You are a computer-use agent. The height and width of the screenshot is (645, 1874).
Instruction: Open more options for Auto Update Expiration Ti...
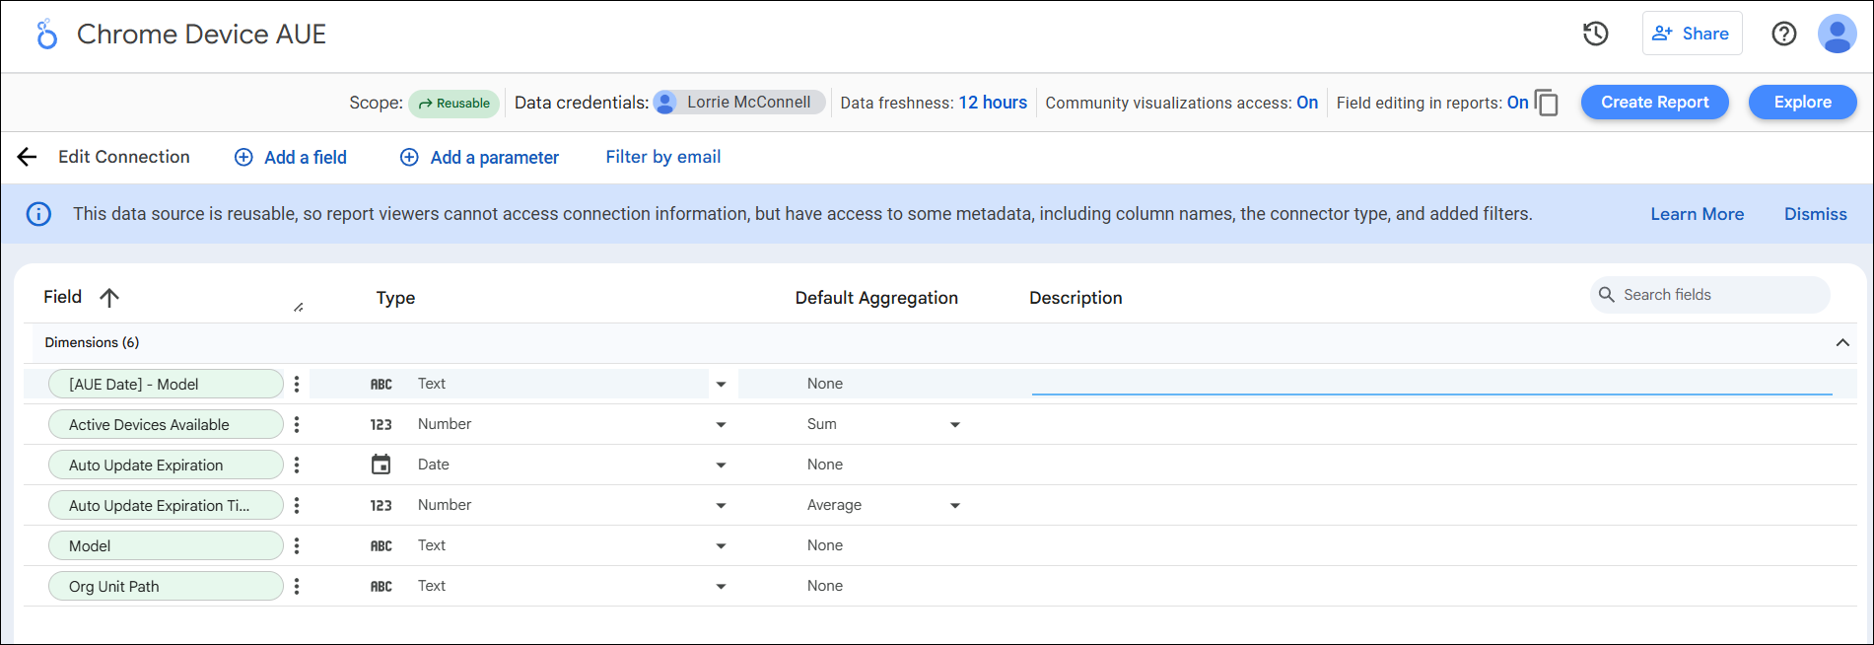click(297, 505)
